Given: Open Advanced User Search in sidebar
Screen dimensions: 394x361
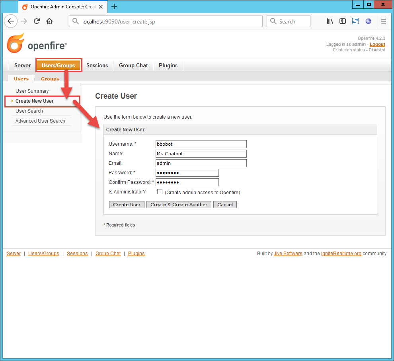Looking at the screenshot, I should click(x=40, y=121).
